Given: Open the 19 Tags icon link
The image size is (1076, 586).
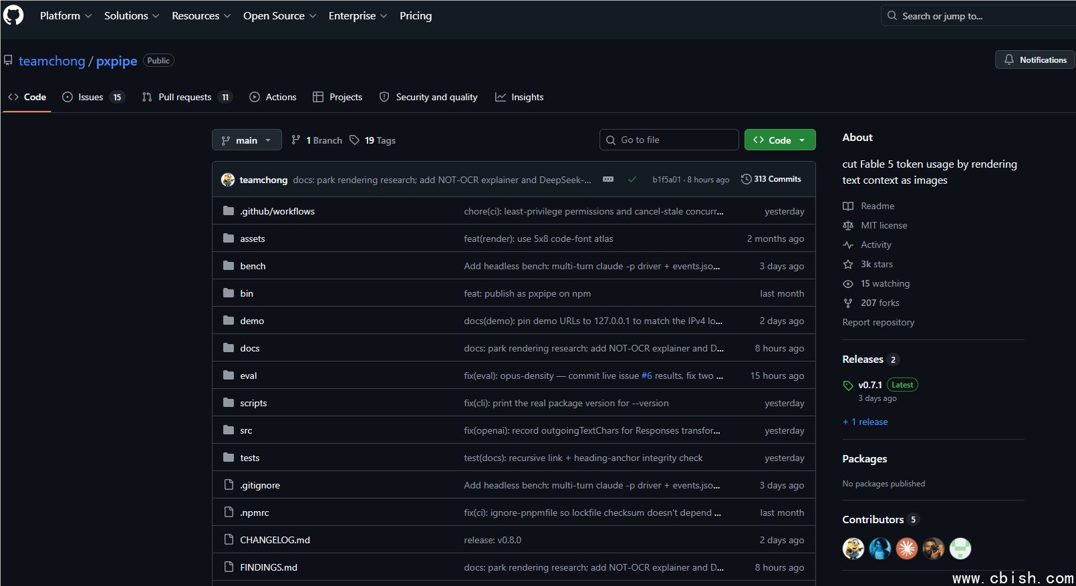Looking at the screenshot, I should [354, 140].
